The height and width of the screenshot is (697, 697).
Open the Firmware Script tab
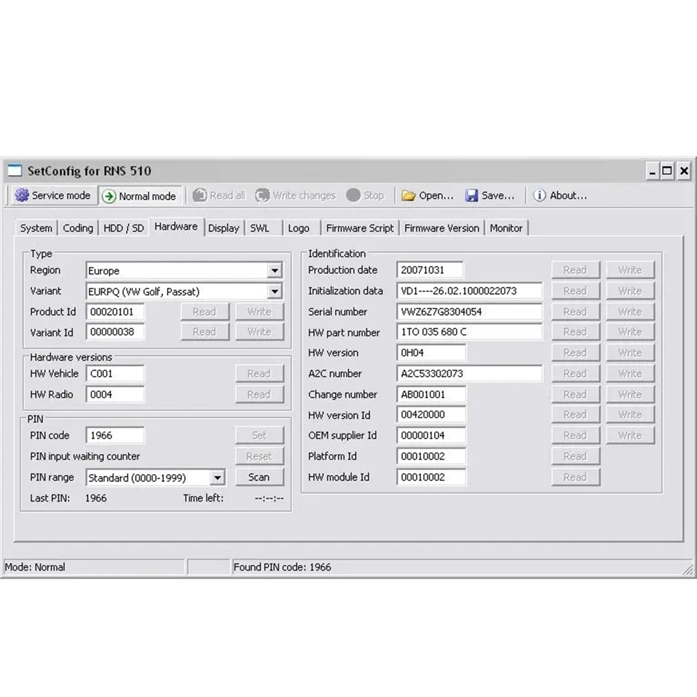pos(360,228)
